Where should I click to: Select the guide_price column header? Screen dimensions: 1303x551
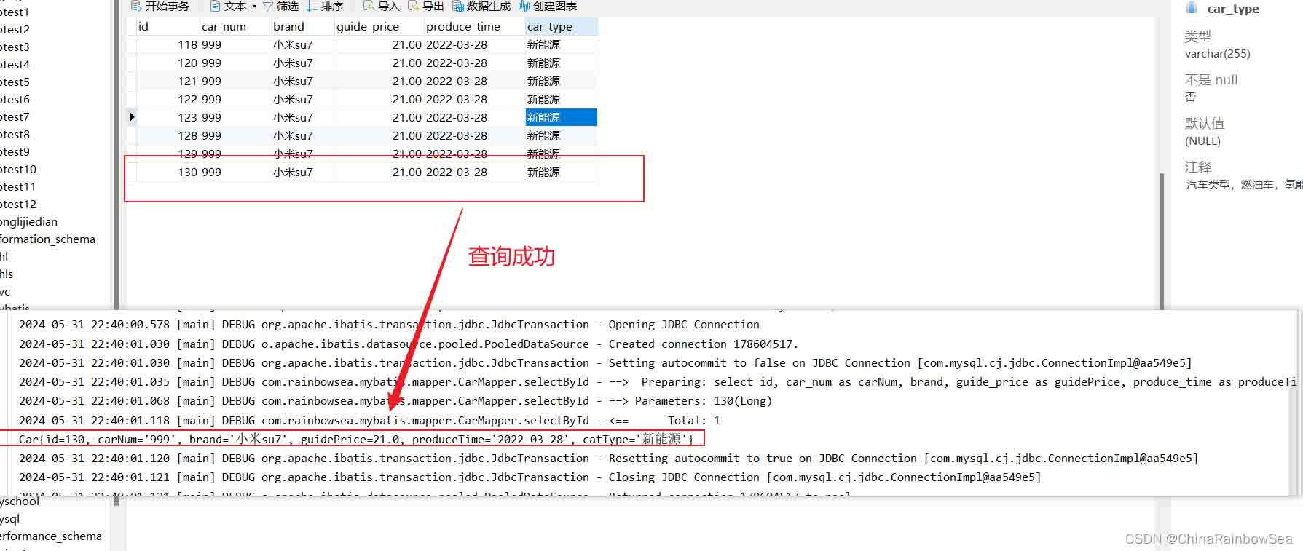click(379, 27)
